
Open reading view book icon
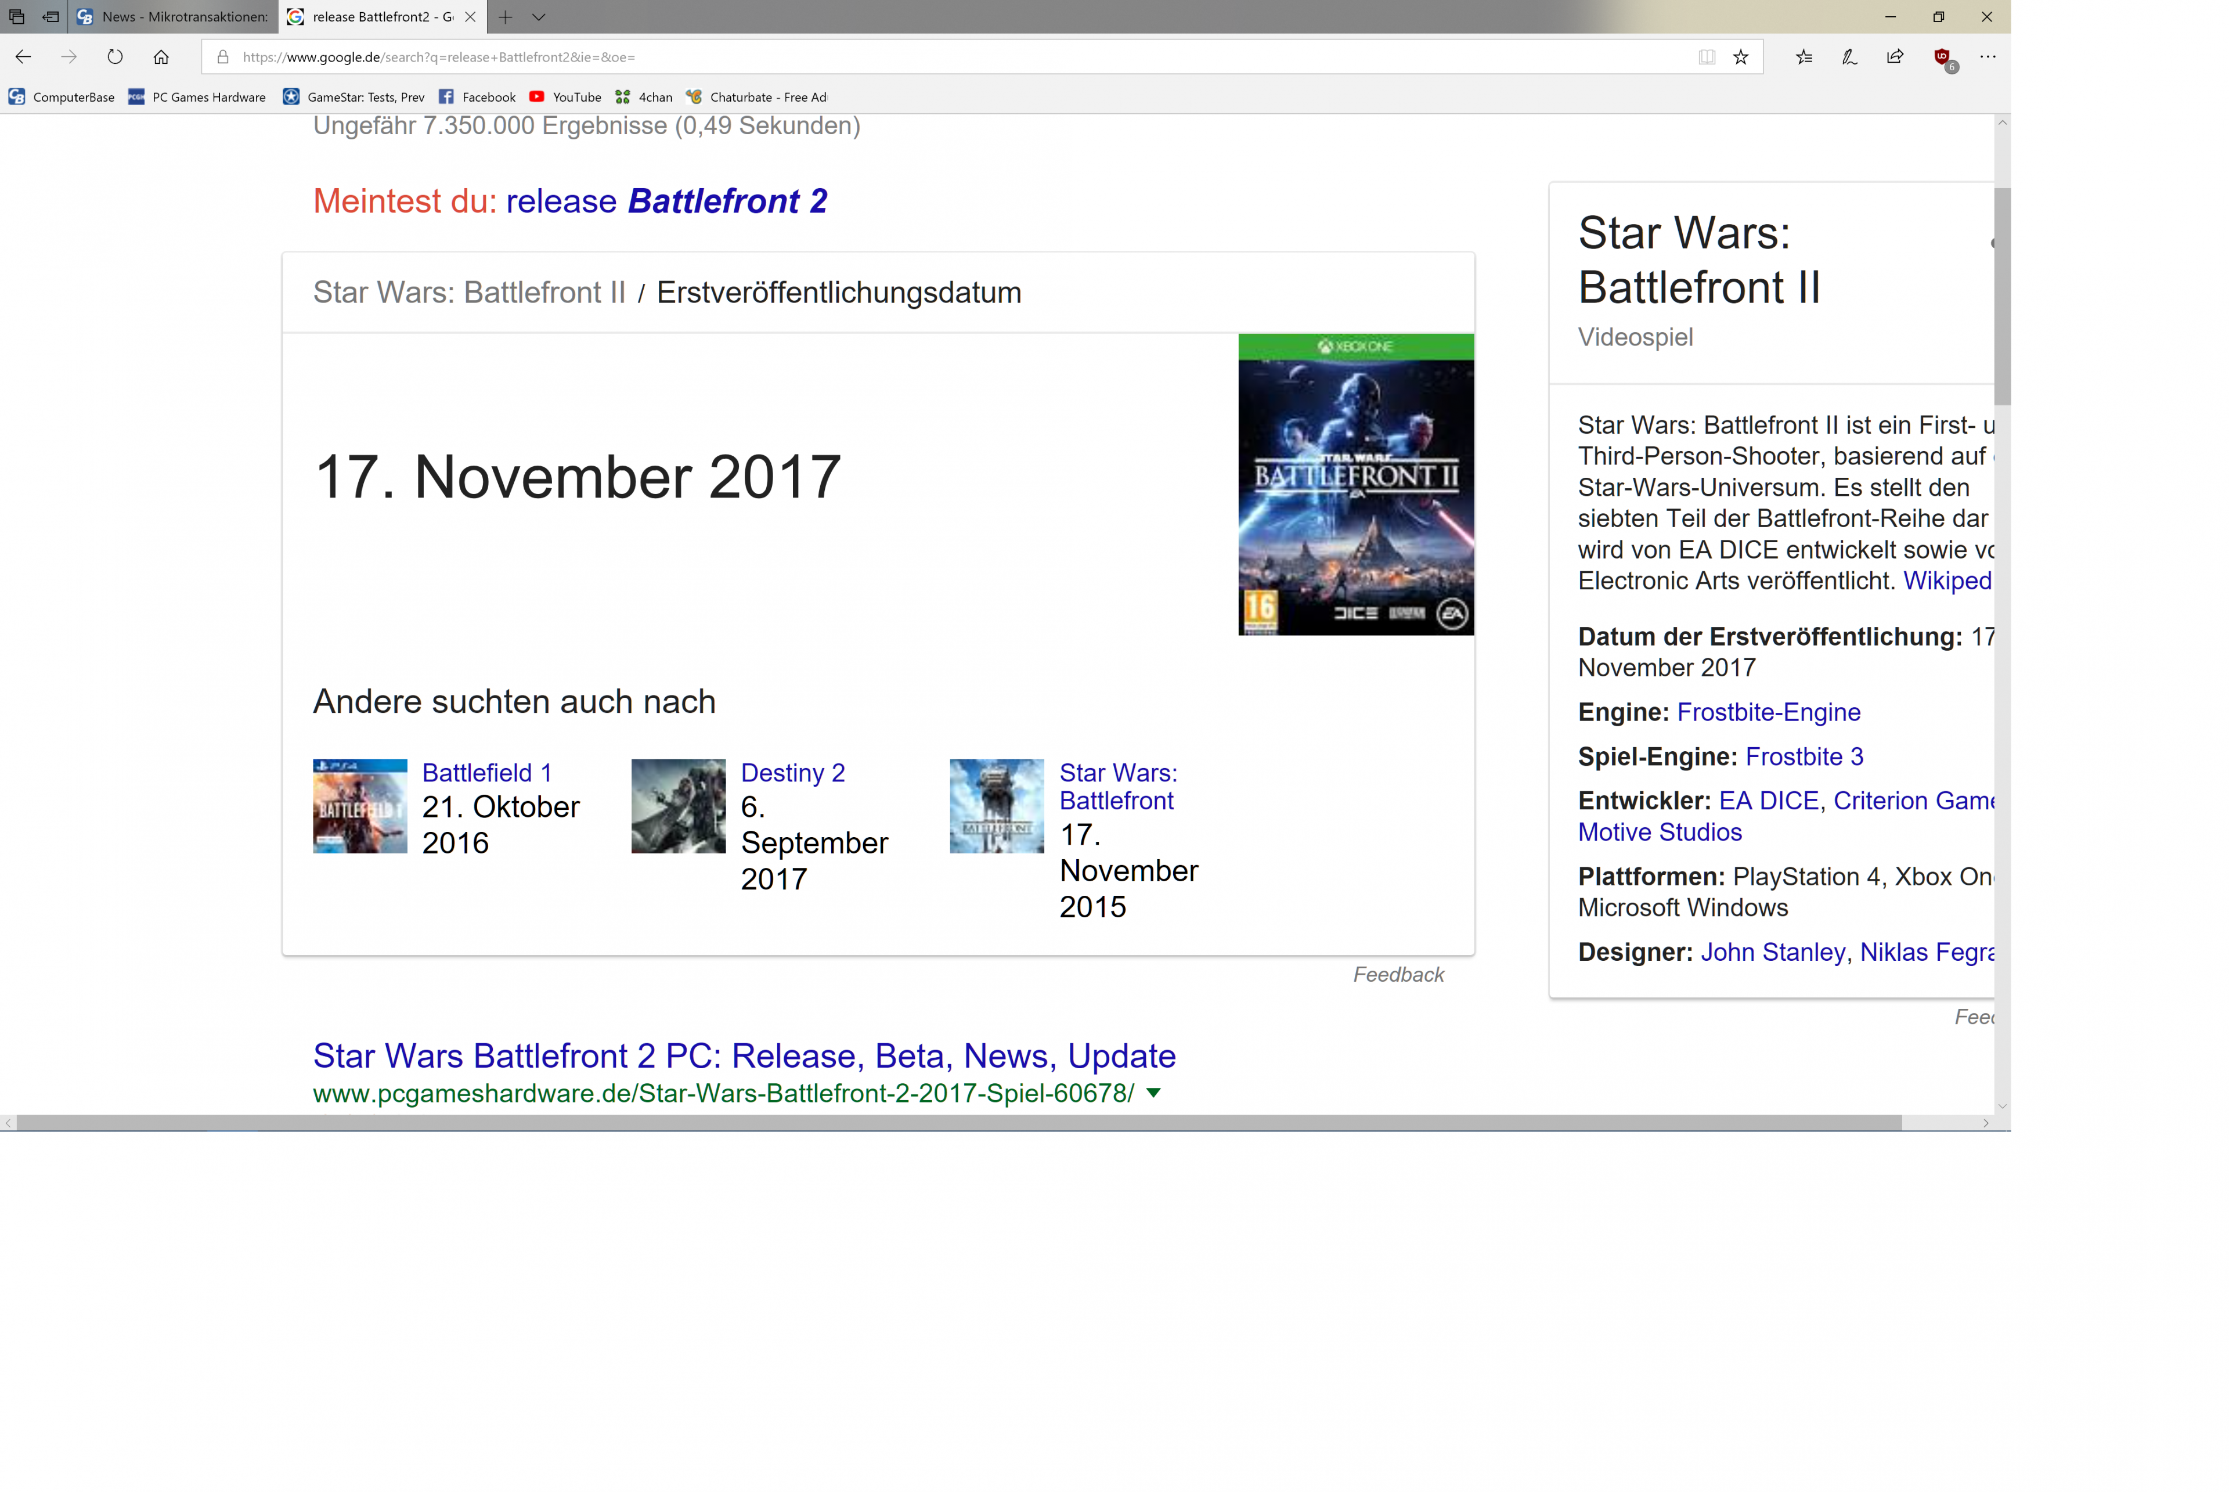click(1707, 57)
